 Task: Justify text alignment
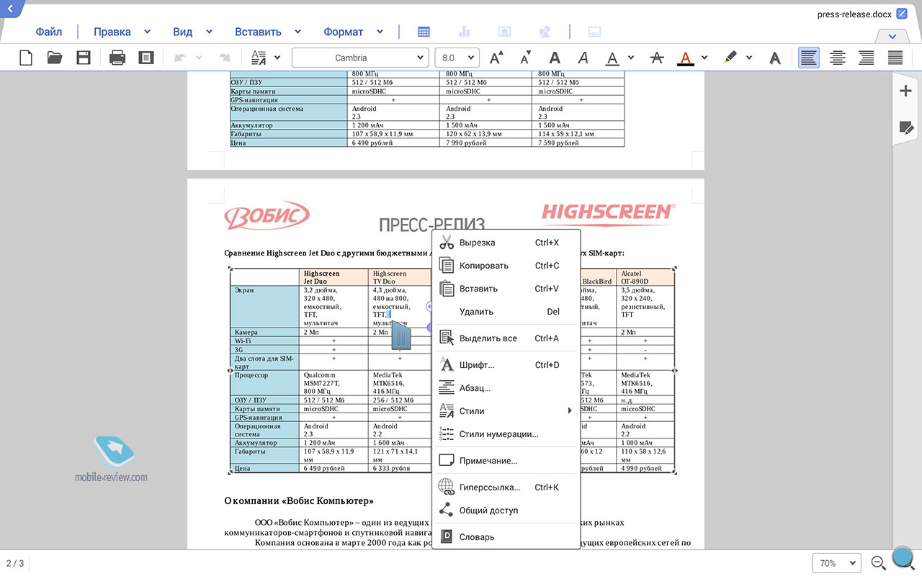pyautogui.click(x=895, y=58)
